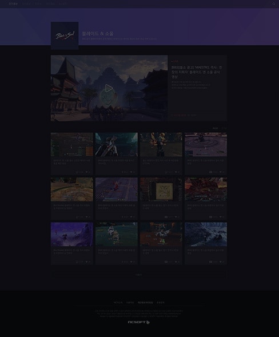Open the thumbnail of the red rocky battle scene
Viewport: 279px width, 337px height.
(206, 189)
